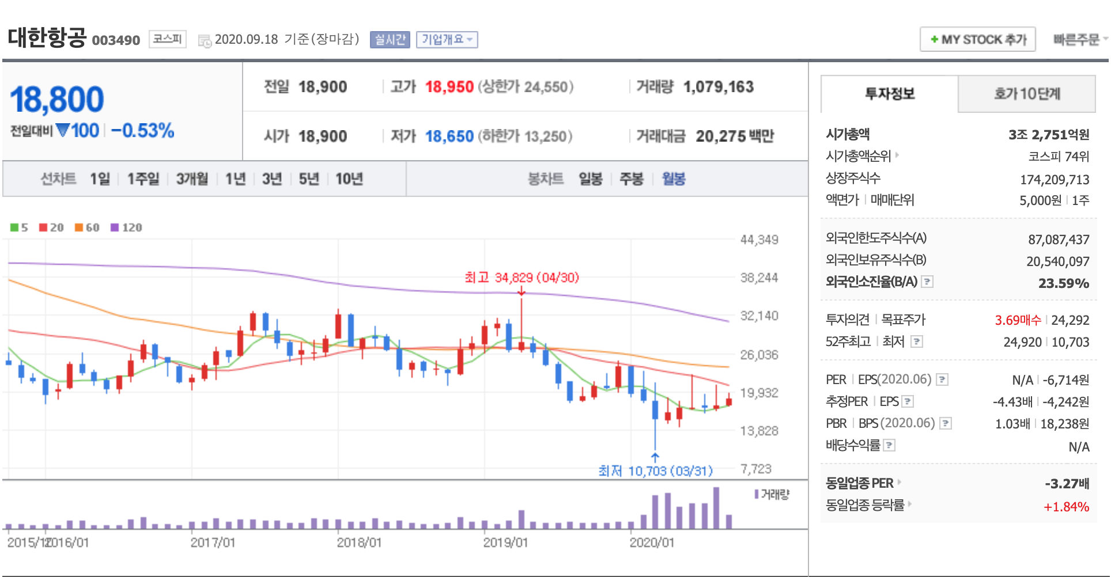Click the stock code 003490
This screenshot has height=577, width=1111.
click(116, 40)
